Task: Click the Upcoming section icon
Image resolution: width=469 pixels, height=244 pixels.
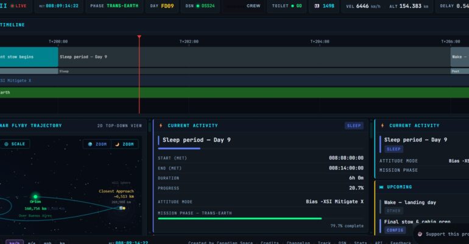Action: tap(382, 187)
